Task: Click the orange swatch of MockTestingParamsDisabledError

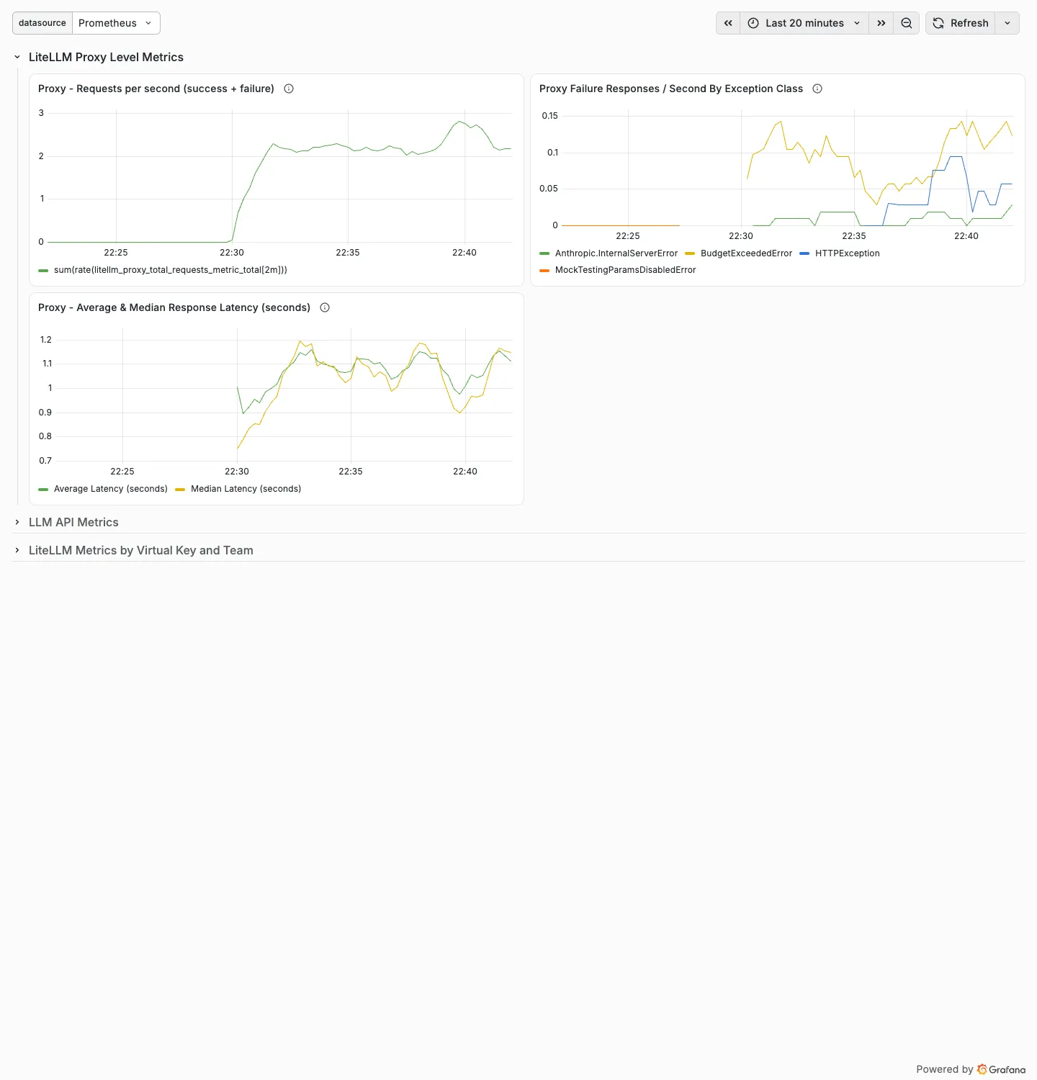Action: (544, 270)
